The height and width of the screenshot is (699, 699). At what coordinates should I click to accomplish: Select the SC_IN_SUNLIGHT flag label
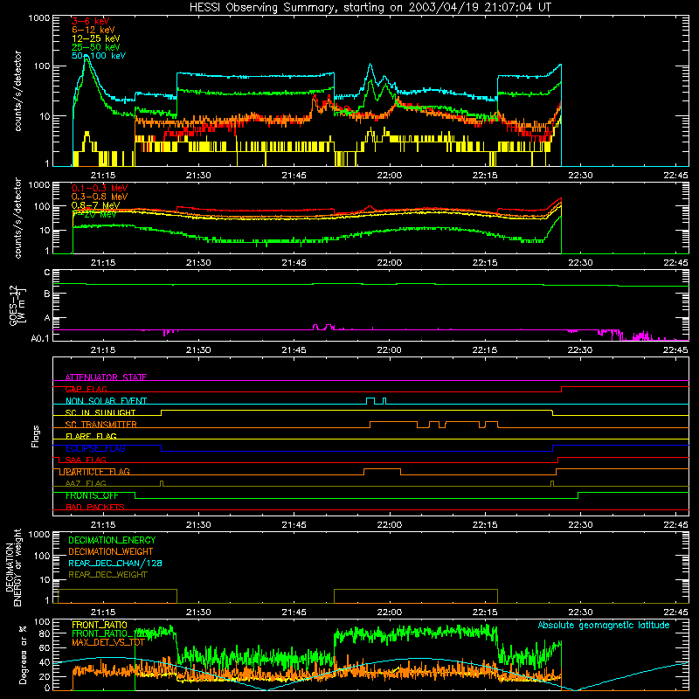(x=100, y=412)
